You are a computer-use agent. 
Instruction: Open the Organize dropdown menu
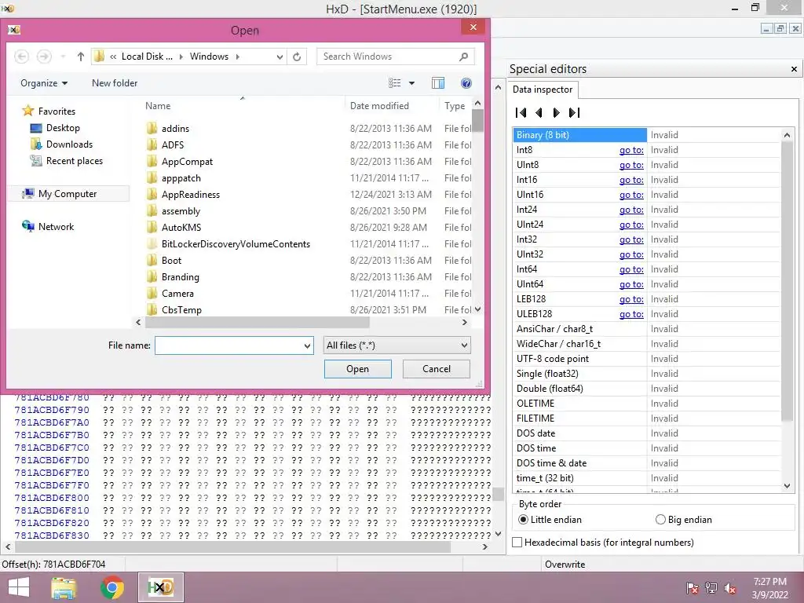44,83
